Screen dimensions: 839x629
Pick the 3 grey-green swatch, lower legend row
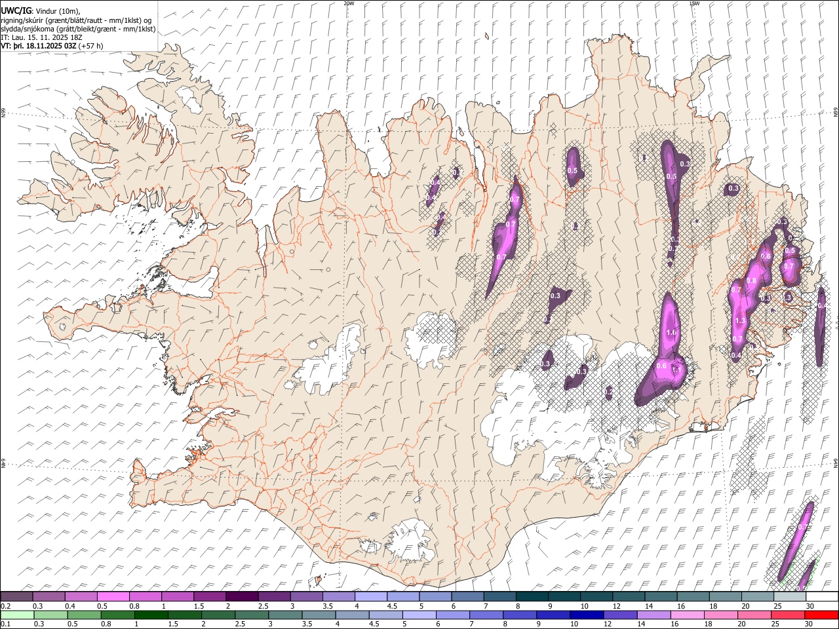284,615
